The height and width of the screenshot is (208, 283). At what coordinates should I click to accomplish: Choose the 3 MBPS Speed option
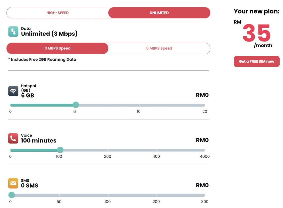(57, 48)
